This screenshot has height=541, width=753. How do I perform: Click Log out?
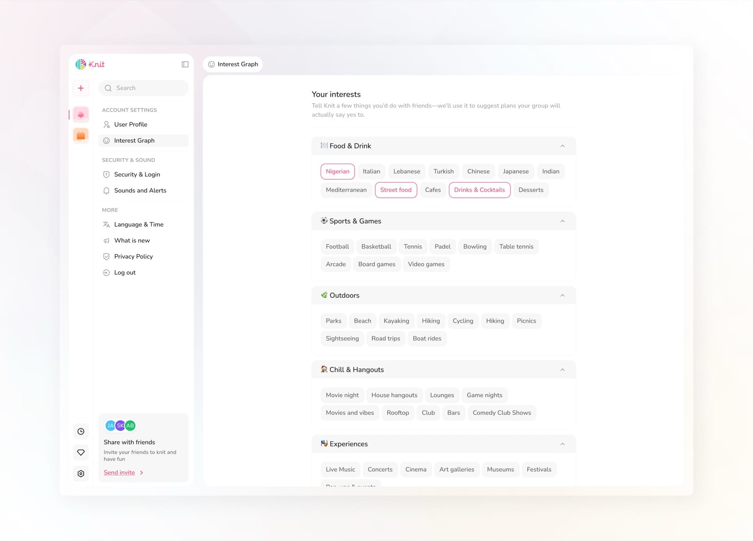[144, 273]
